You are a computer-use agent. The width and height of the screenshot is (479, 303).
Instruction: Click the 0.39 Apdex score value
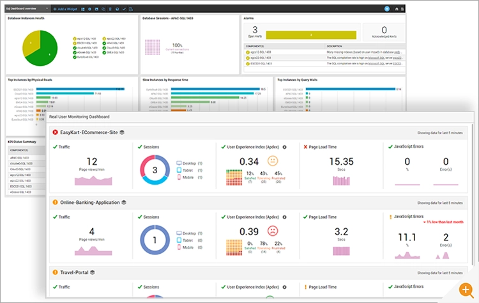(x=249, y=231)
